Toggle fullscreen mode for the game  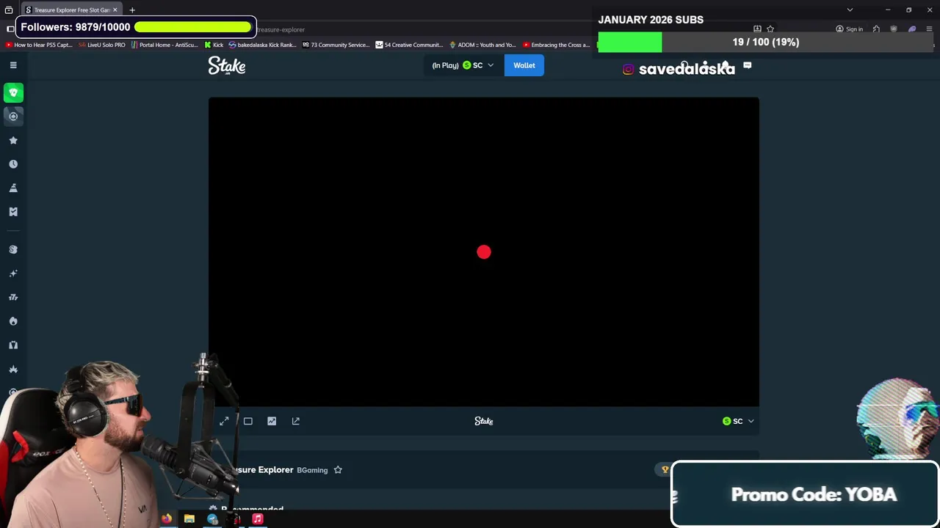click(x=224, y=421)
